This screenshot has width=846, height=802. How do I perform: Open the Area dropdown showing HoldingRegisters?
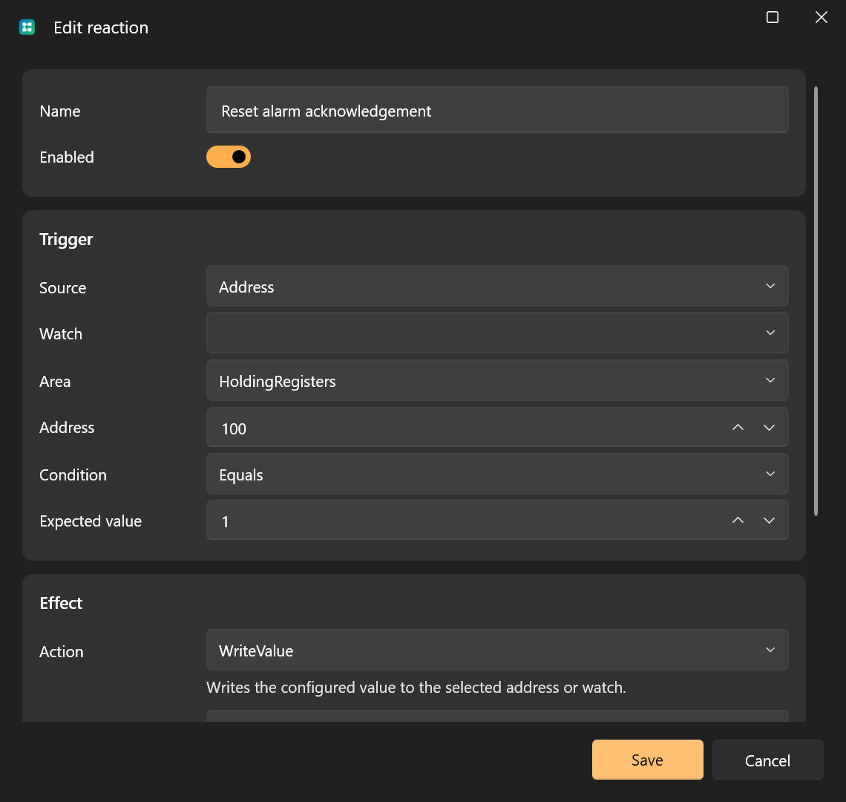click(x=497, y=381)
